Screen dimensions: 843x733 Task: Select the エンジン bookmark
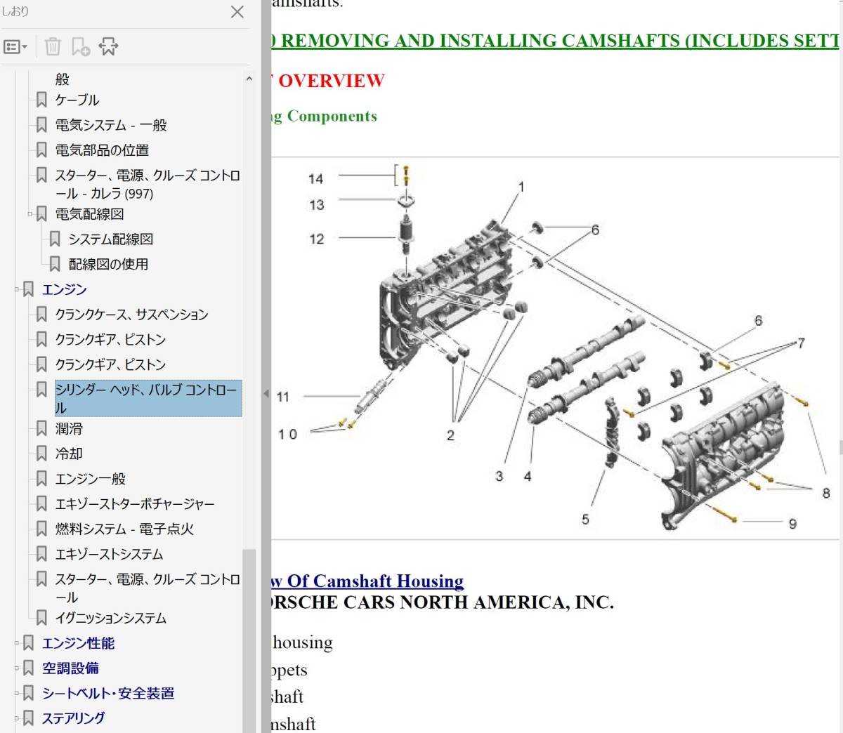(65, 289)
